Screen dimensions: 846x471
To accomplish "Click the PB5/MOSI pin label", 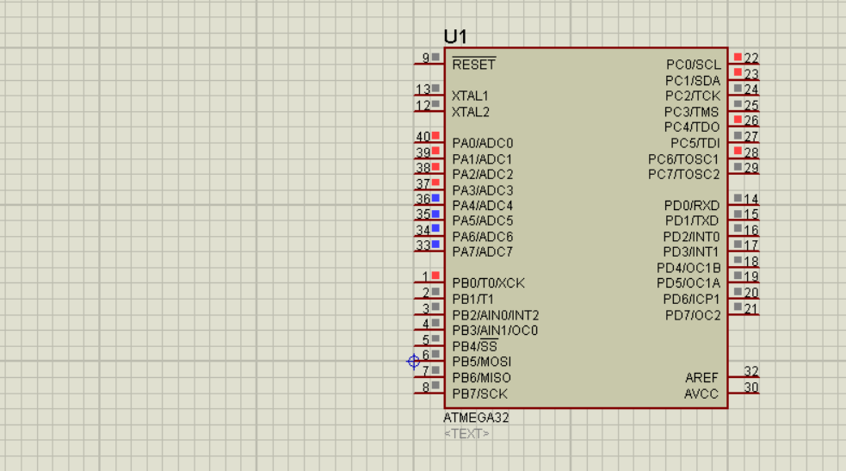I will pos(481,362).
